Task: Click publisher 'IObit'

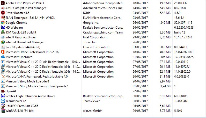Action: [86, 13]
